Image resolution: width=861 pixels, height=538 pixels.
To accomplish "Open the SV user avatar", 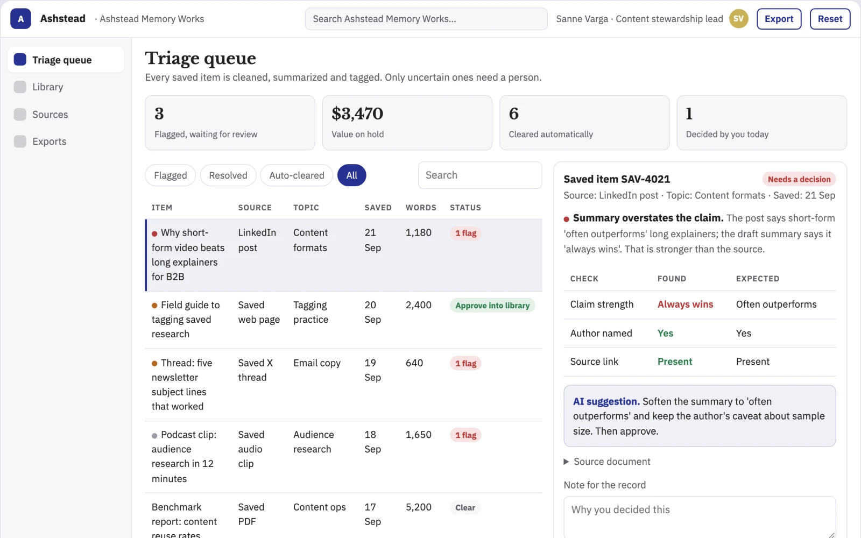I will [x=738, y=19].
